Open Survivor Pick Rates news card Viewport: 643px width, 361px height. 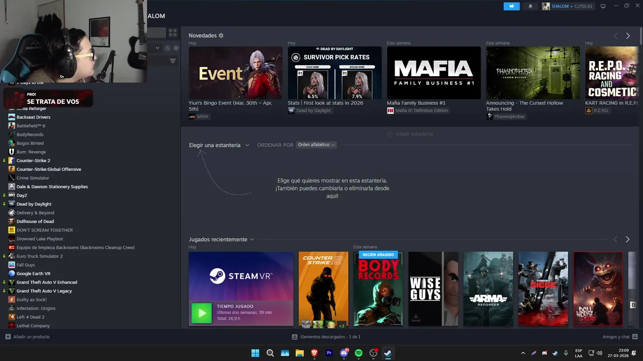pyautogui.click(x=335, y=73)
